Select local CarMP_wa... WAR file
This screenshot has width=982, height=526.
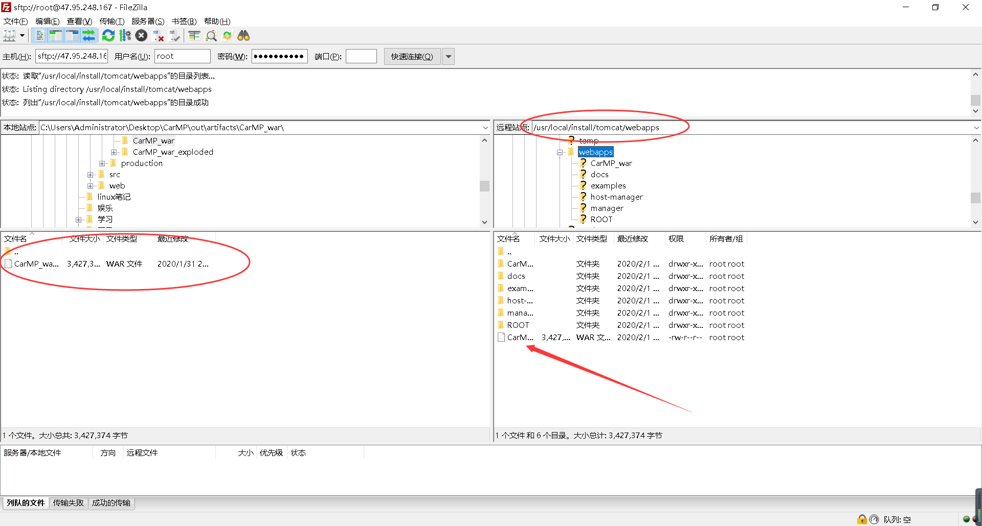[x=107, y=264]
